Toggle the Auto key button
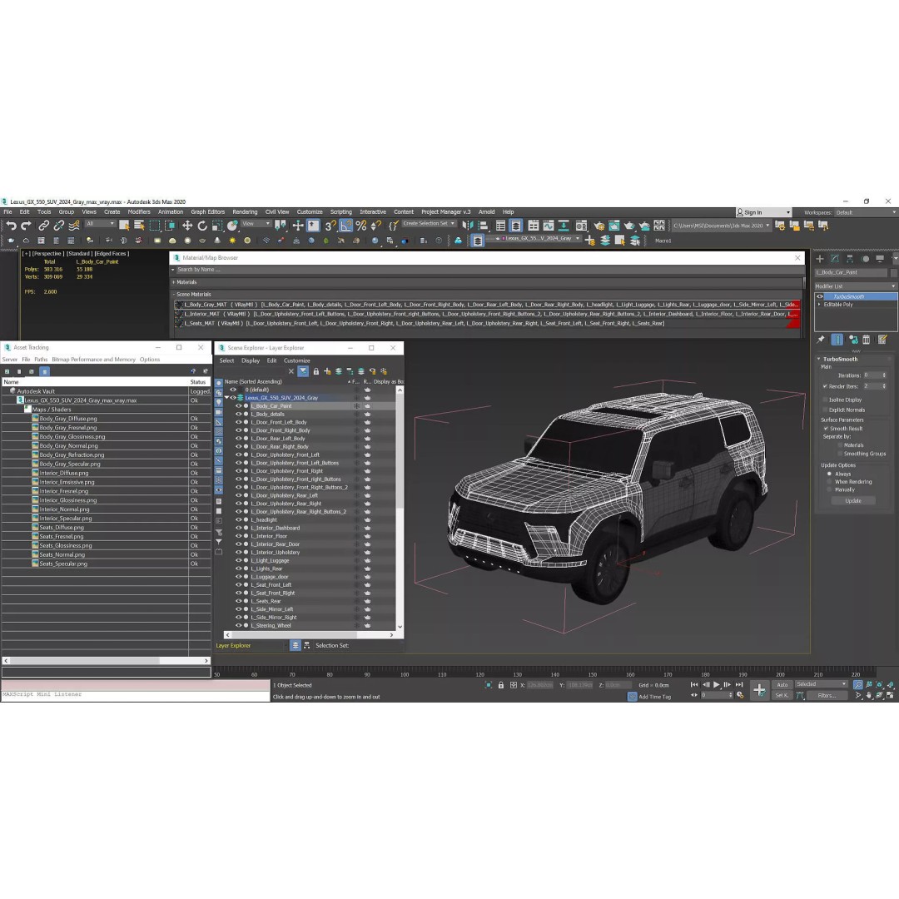 coord(782,684)
